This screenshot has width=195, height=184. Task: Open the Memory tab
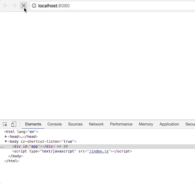[146, 124]
